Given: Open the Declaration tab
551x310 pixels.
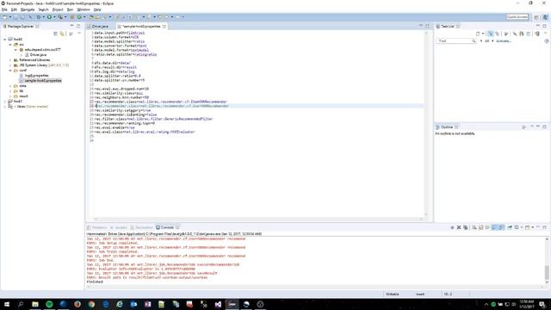Looking at the screenshot, I should tap(141, 227).
